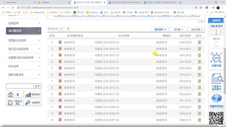This screenshot has height=127, width=226.
Task: Click the browser back arrow
Action: tap(3, 7)
